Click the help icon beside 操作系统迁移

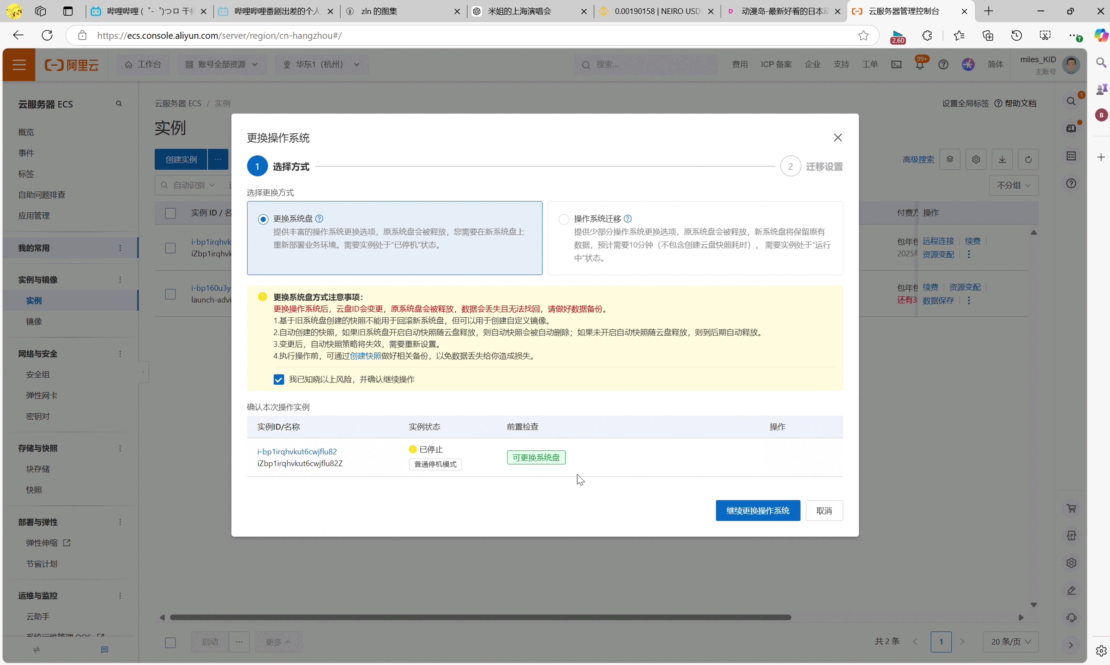point(627,218)
